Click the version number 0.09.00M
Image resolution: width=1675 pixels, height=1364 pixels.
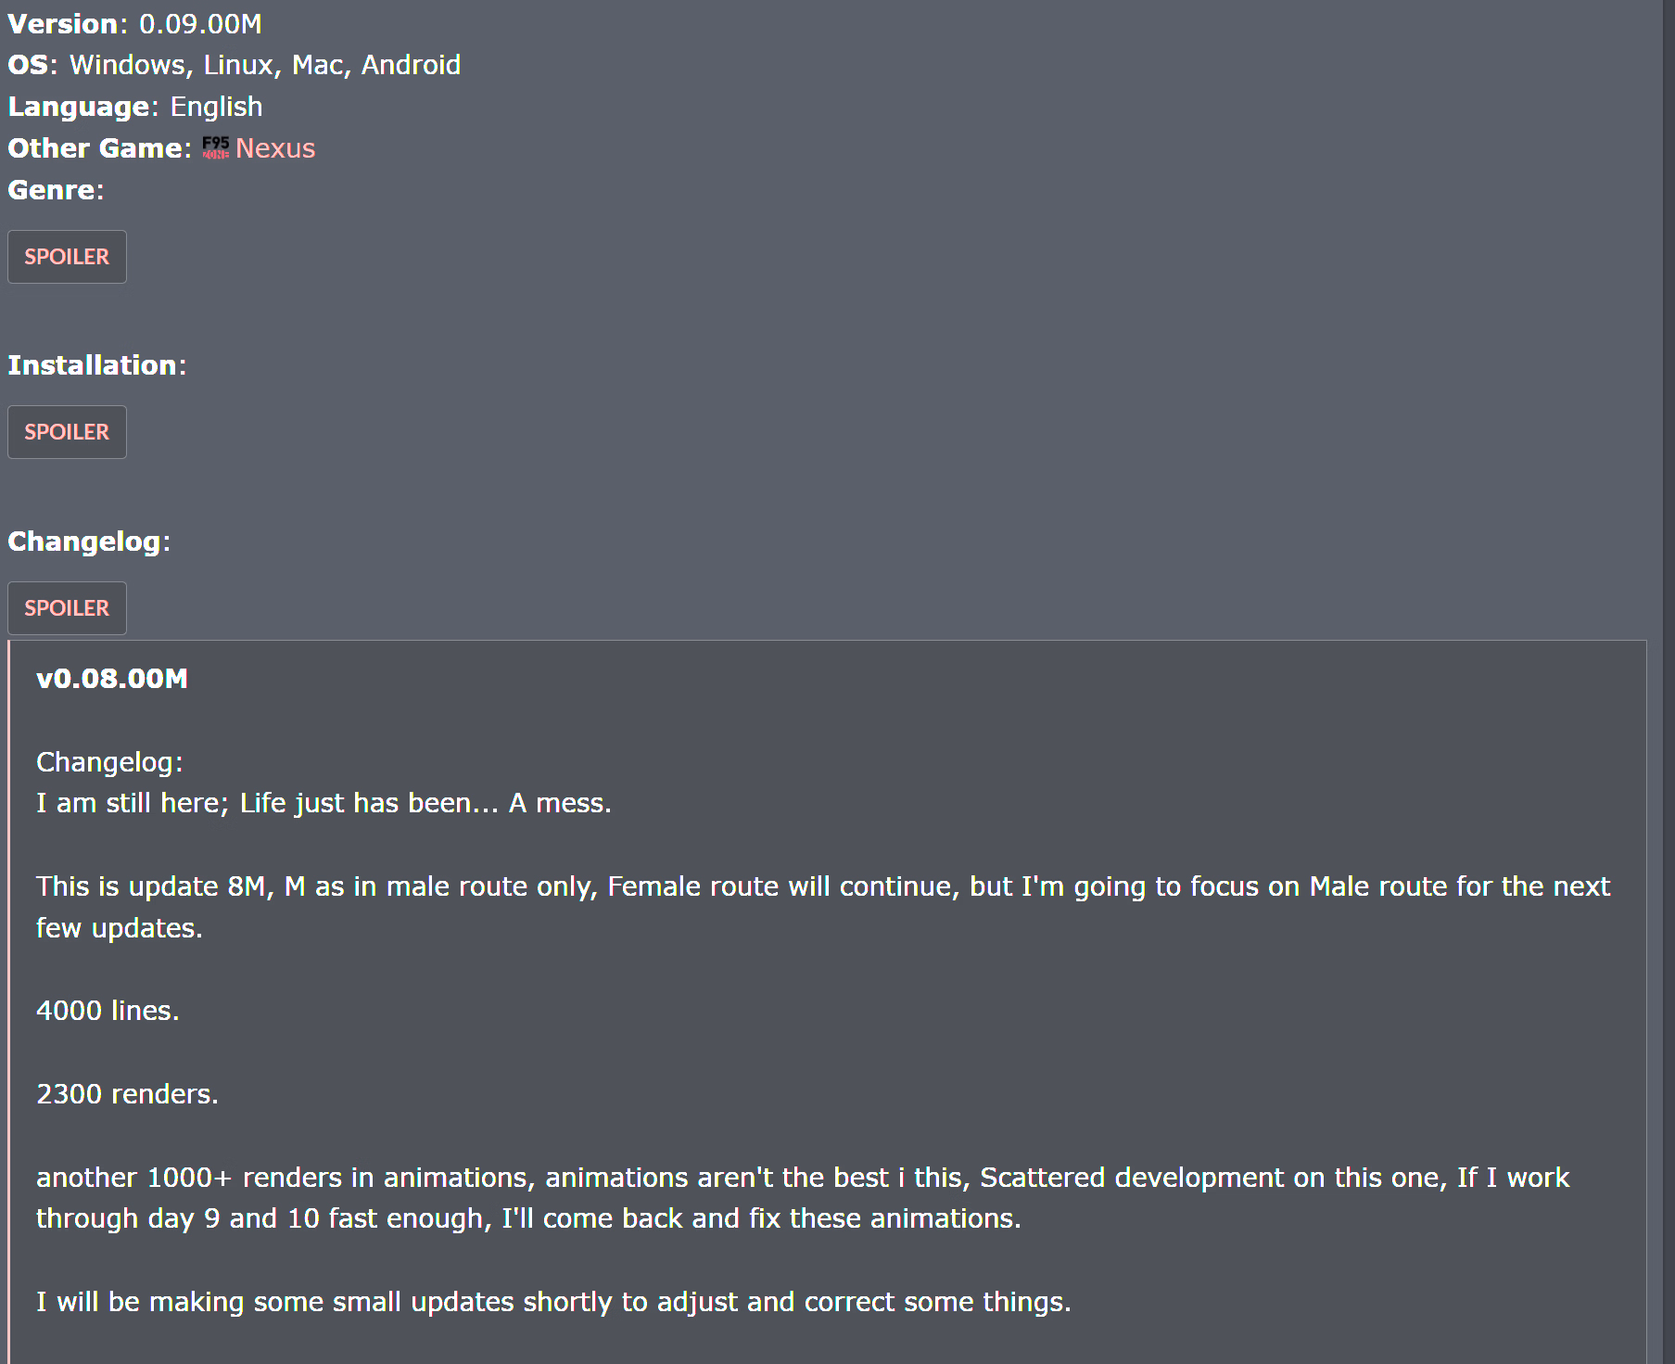point(200,24)
